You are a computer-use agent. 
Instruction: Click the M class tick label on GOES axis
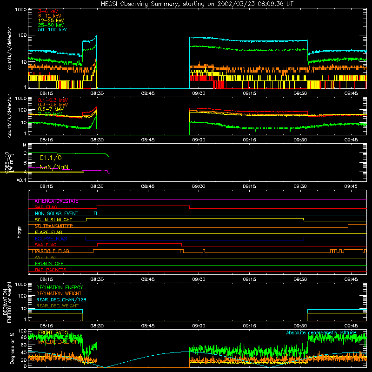click(25, 145)
